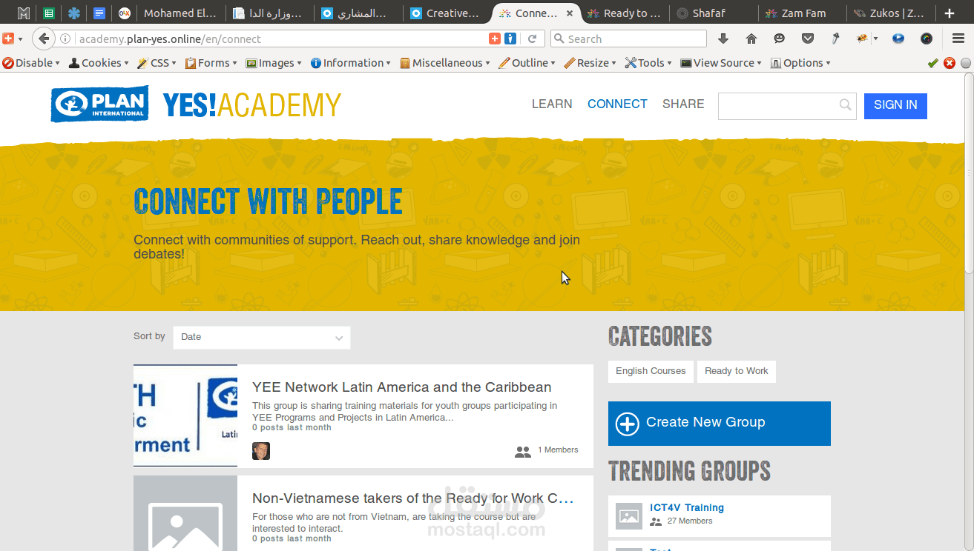Click the site search magnifier icon

point(845,105)
